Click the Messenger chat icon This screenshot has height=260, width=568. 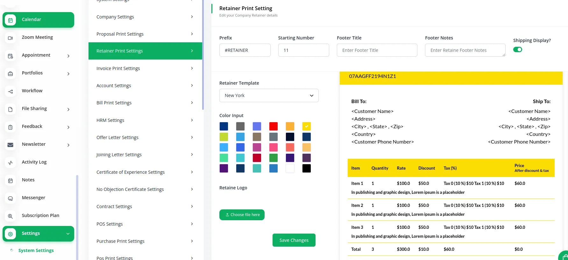[x=11, y=198]
